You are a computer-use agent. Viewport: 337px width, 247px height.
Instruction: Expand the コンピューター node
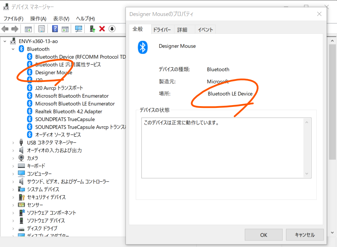pos(13,174)
